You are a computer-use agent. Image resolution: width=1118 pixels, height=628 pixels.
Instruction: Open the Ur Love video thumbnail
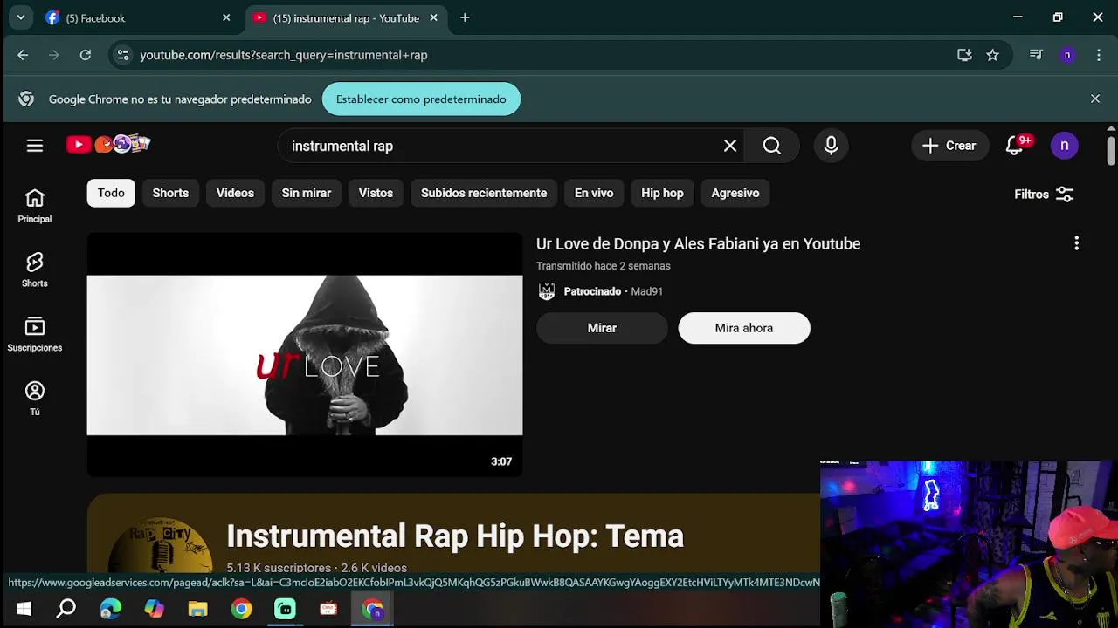(305, 355)
